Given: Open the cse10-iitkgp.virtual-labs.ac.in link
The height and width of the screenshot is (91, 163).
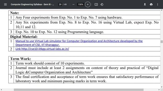Looking at the screenshot, I should (42, 49).
